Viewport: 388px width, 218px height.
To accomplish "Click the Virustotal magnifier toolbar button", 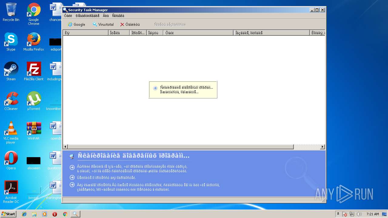I will coord(103,25).
